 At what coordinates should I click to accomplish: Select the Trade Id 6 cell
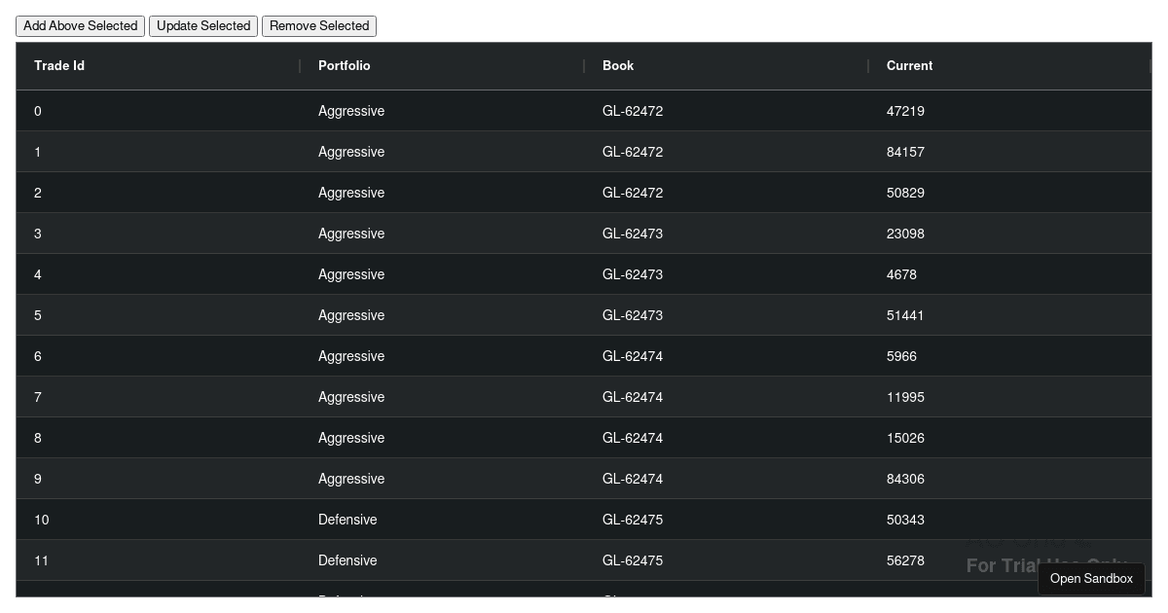tap(159, 356)
